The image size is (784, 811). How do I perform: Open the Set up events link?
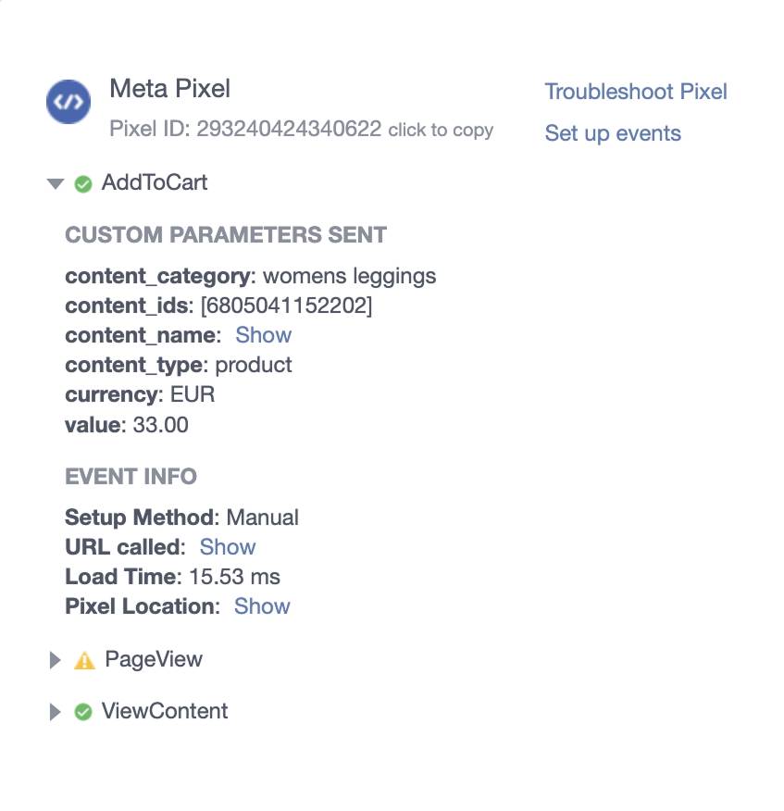pos(613,133)
